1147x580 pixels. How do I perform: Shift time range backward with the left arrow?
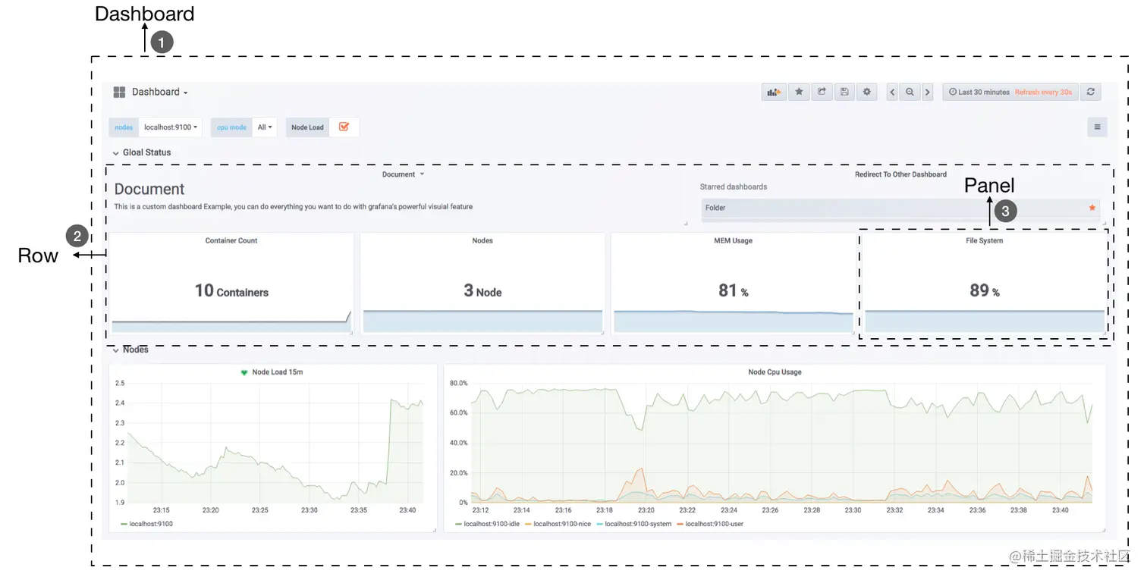[x=892, y=92]
